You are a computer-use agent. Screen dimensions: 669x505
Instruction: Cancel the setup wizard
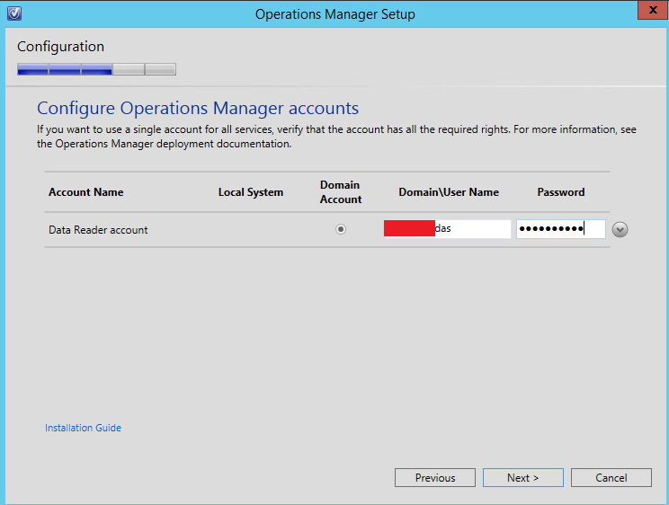pos(611,478)
